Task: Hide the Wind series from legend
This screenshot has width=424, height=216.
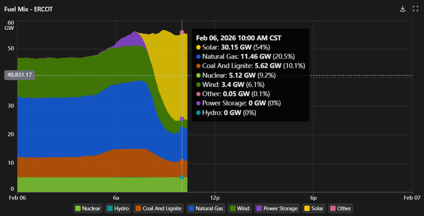Action: [x=240, y=209]
